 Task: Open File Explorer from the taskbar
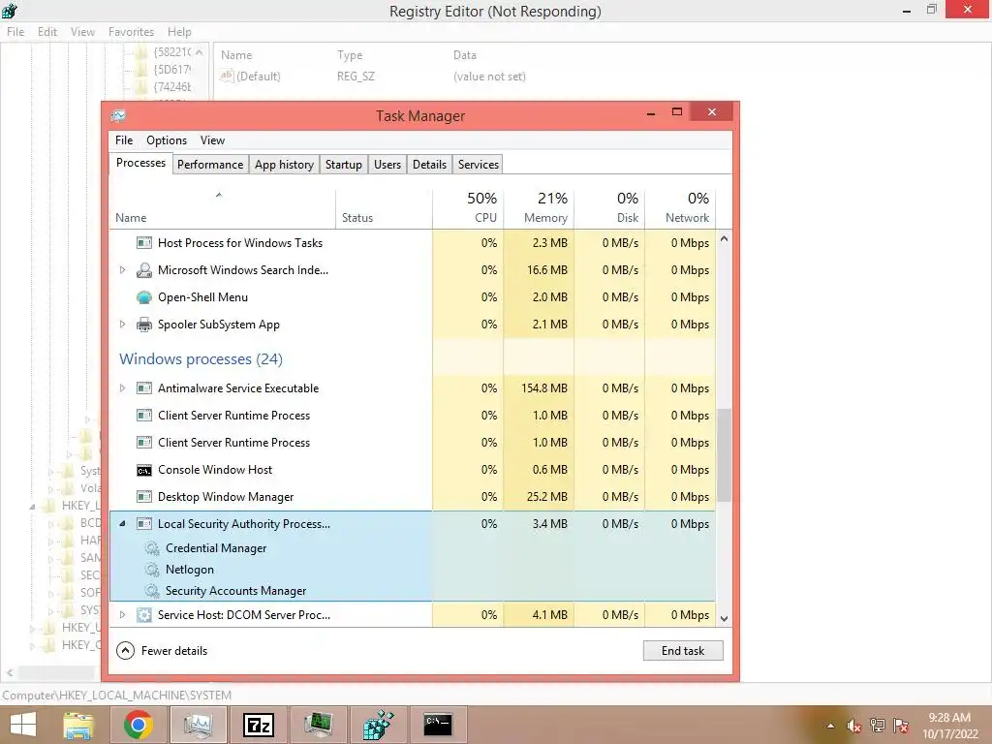tap(78, 725)
